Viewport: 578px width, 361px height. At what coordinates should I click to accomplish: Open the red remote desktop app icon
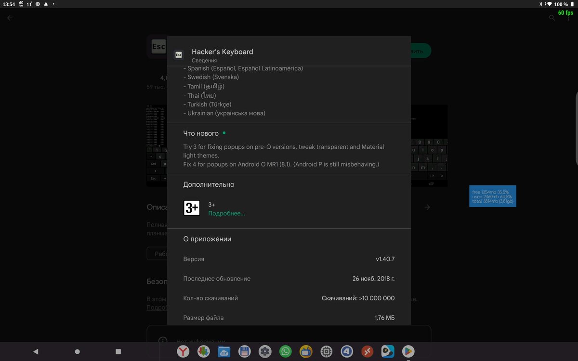click(x=367, y=351)
